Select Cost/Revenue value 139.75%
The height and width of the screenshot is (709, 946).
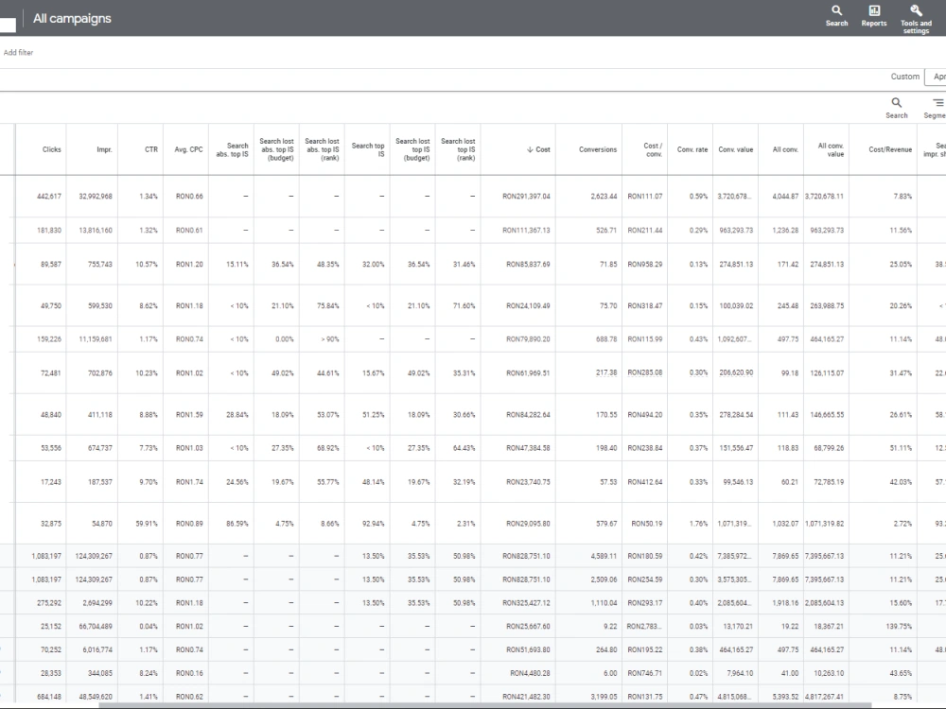pos(899,627)
